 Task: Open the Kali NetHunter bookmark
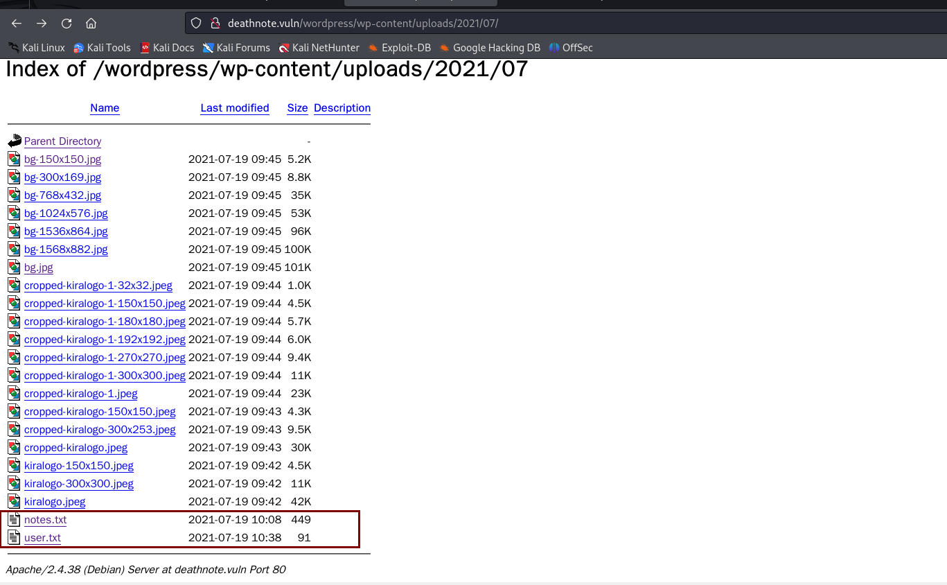319,48
